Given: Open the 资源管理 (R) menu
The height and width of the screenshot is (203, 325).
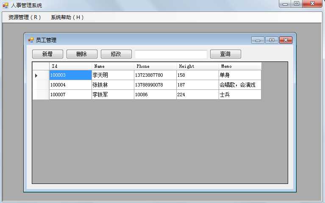Looking at the screenshot, I should (x=25, y=17).
